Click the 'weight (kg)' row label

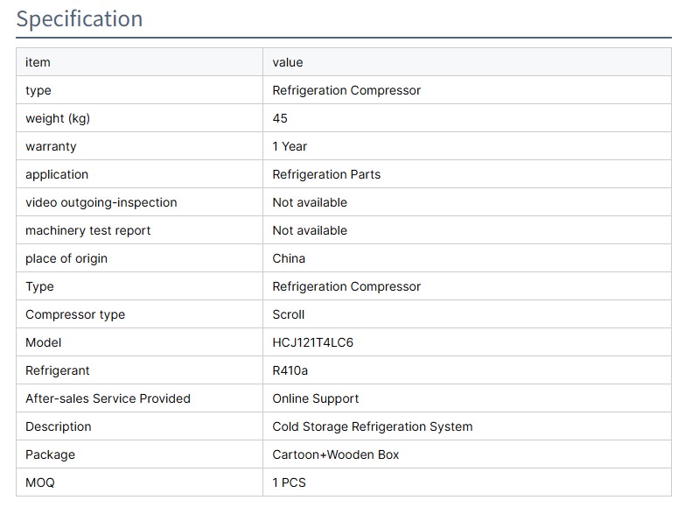[x=58, y=118]
